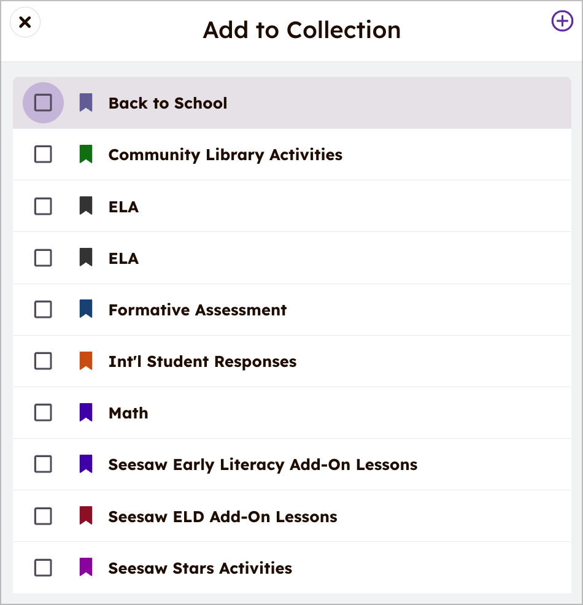The height and width of the screenshot is (605, 583).
Task: Tick the Math collection checkbox
Action: pyautogui.click(x=43, y=413)
